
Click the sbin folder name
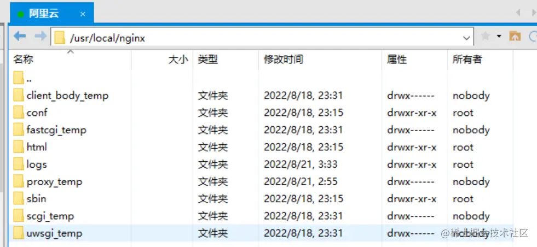[x=36, y=199]
